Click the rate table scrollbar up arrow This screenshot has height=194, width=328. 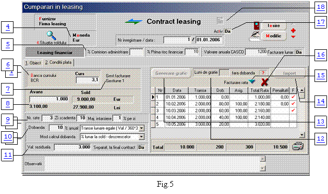(302, 90)
